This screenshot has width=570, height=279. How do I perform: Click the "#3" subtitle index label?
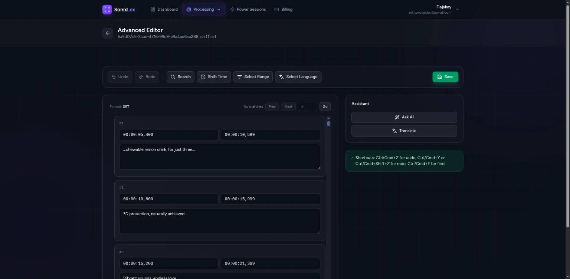click(x=121, y=252)
